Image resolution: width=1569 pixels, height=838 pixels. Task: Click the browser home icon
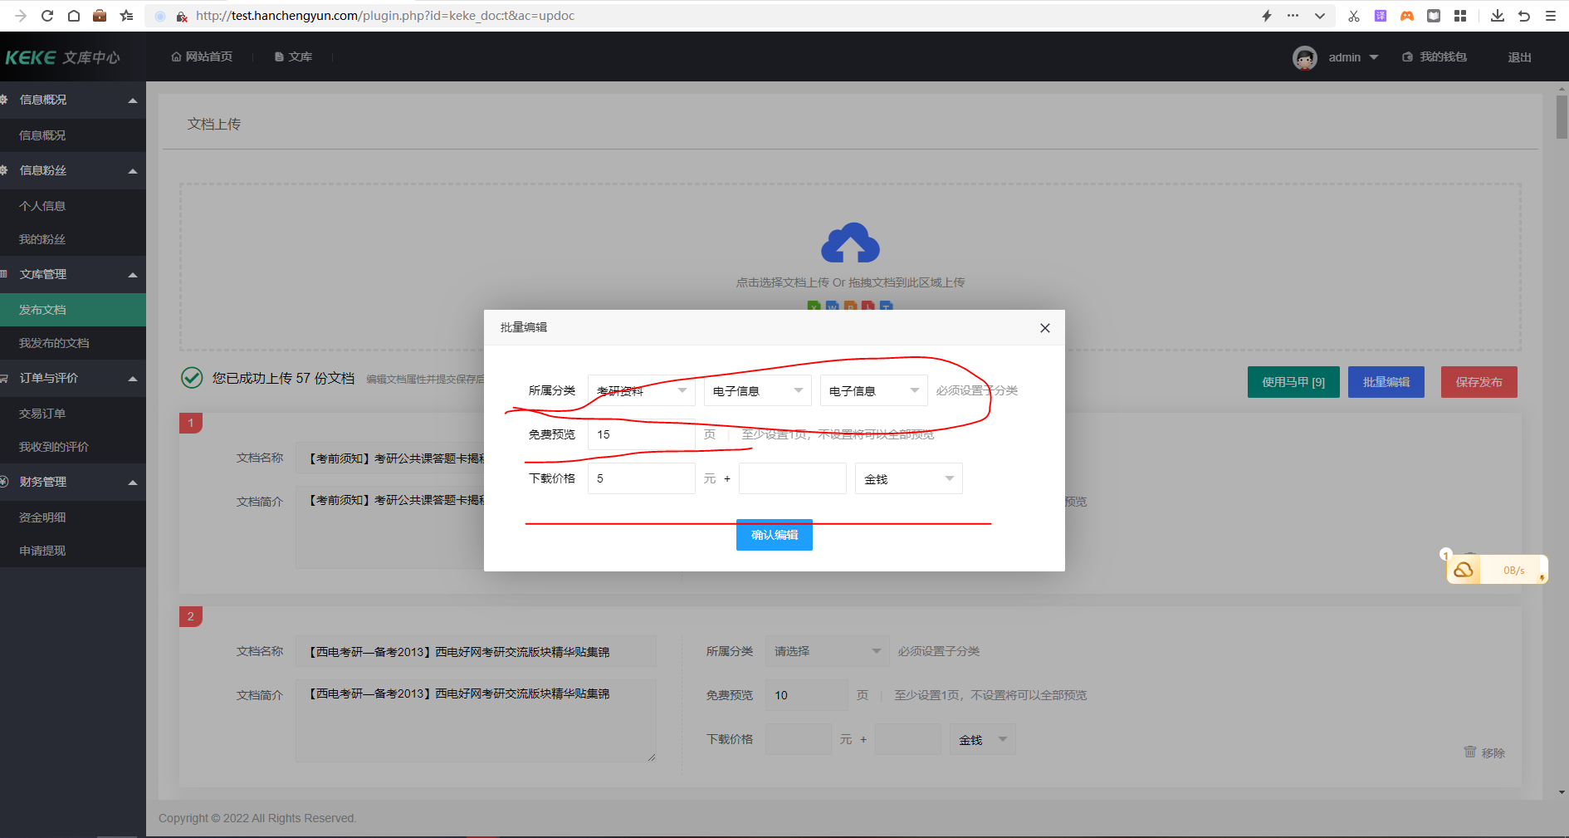coord(74,16)
